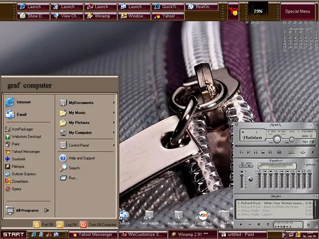This screenshot has height=239, width=319.
Task: Expand the MyDocuments submenu arrow
Action: (x=114, y=103)
